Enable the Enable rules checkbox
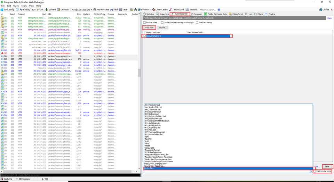The image size is (334, 182). point(144,23)
